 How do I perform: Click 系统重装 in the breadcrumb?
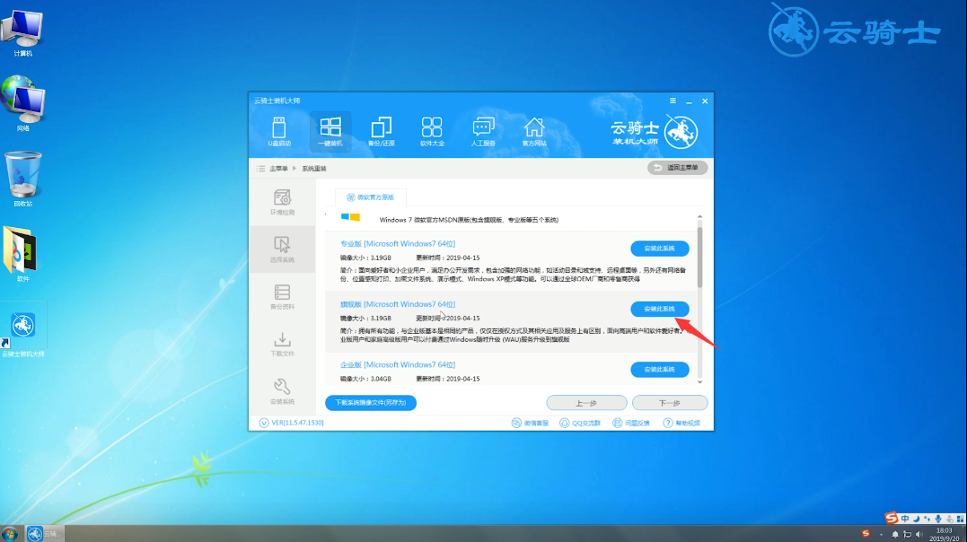[314, 169]
